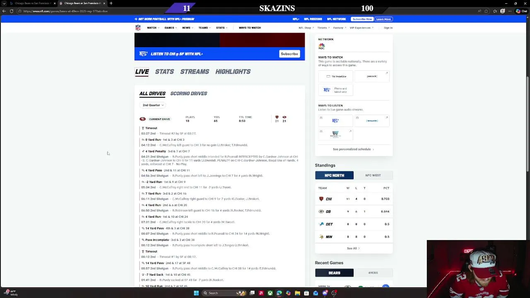
Task: Open VIP Experiences link
Action: pos(361,28)
